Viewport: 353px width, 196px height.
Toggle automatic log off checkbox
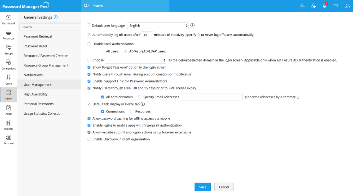89,35
